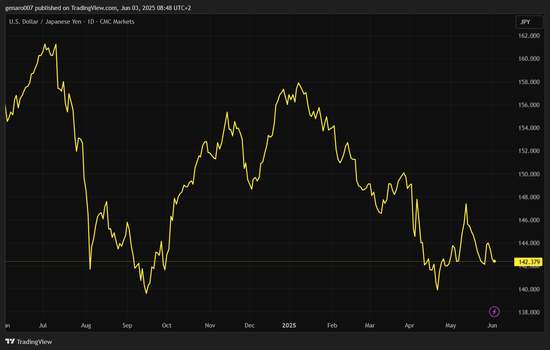Click the 152.000 price axis label
The height and width of the screenshot is (350, 550).
(529, 151)
